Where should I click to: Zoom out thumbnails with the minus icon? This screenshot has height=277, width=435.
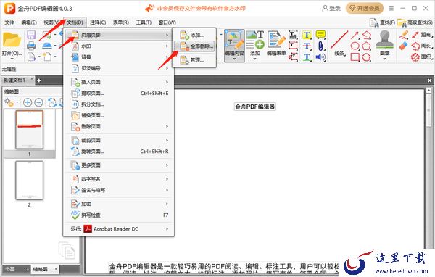click(38, 103)
